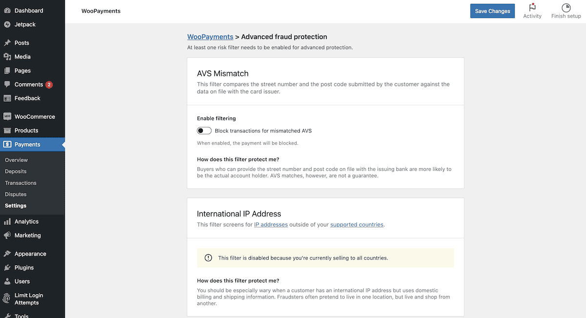Screen dimensions: 586x318
Task: Click the Save Changes button
Action: coord(492,11)
